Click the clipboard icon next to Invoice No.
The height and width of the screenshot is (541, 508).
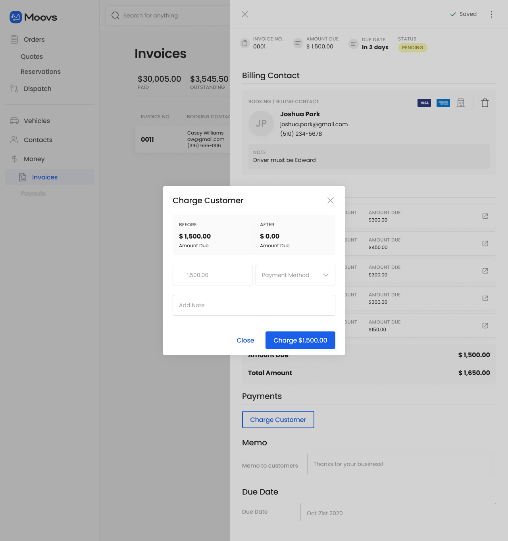(245, 43)
